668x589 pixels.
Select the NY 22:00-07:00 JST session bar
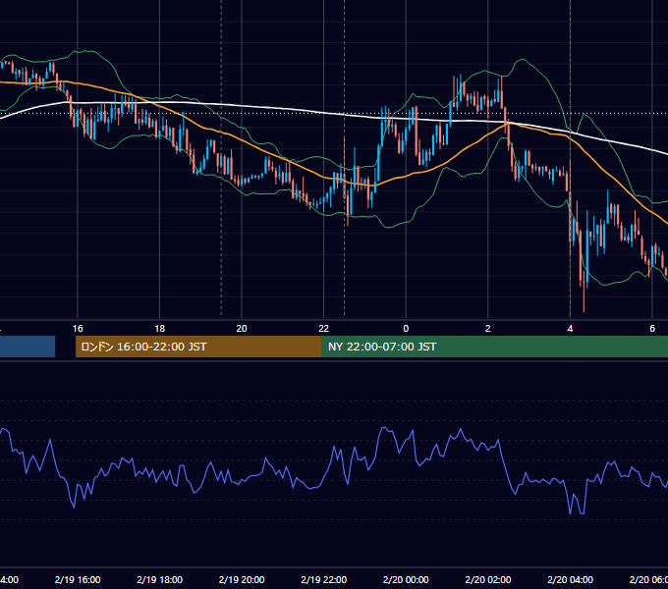(494, 347)
